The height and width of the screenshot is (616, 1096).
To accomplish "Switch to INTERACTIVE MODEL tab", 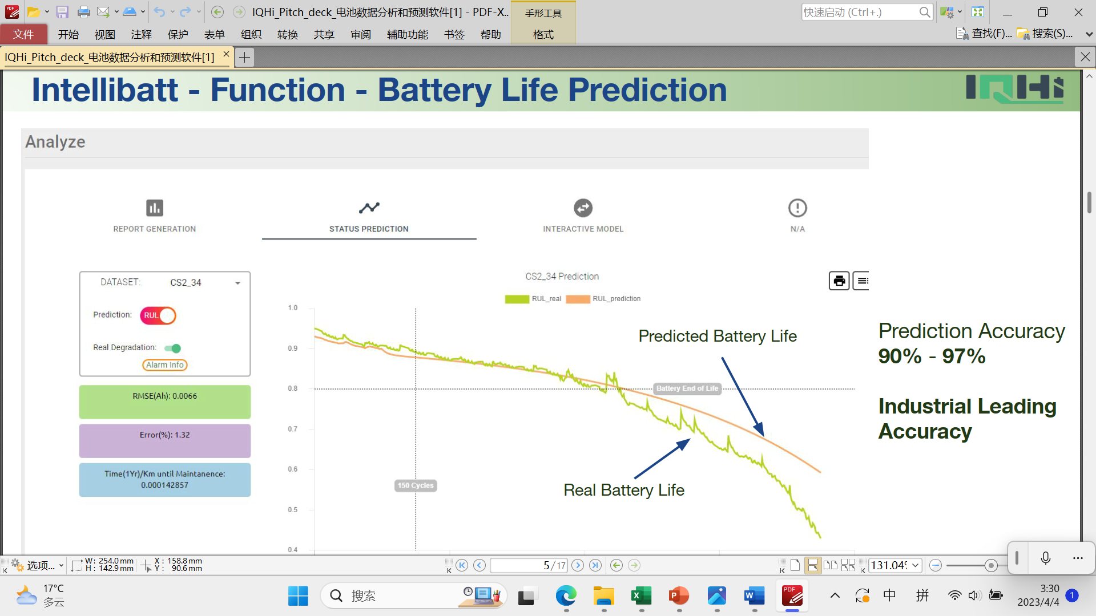I will click(x=583, y=216).
